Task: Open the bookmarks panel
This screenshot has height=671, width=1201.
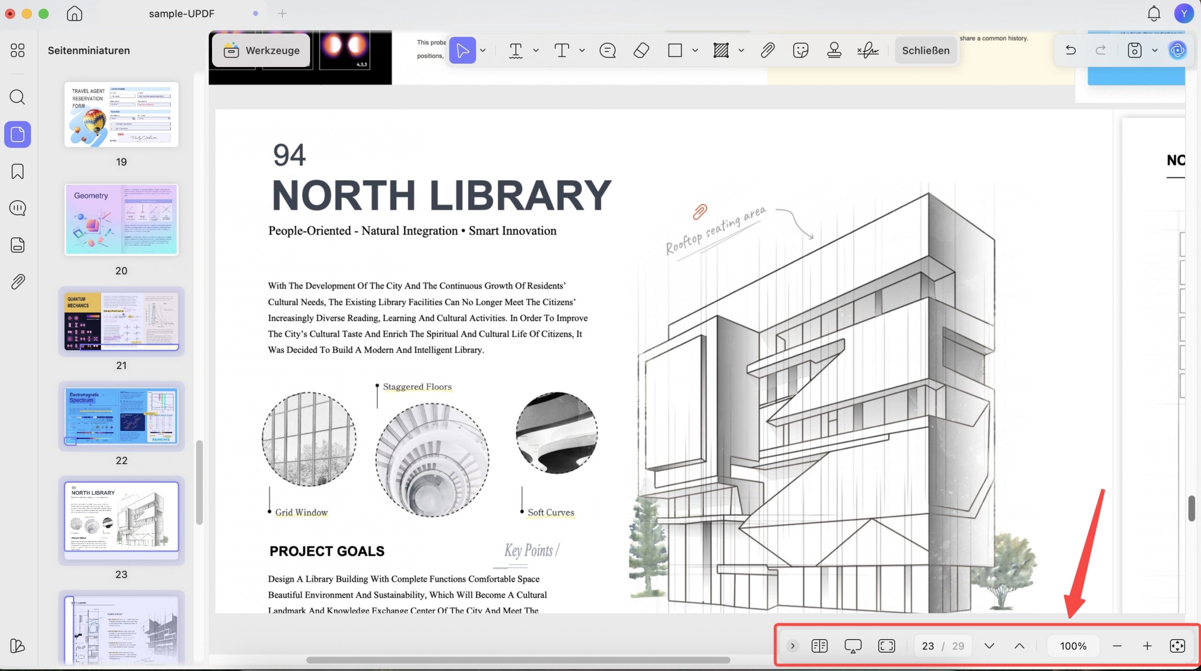Action: [x=17, y=171]
